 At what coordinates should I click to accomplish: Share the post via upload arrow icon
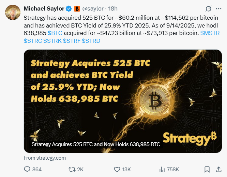click(218, 169)
